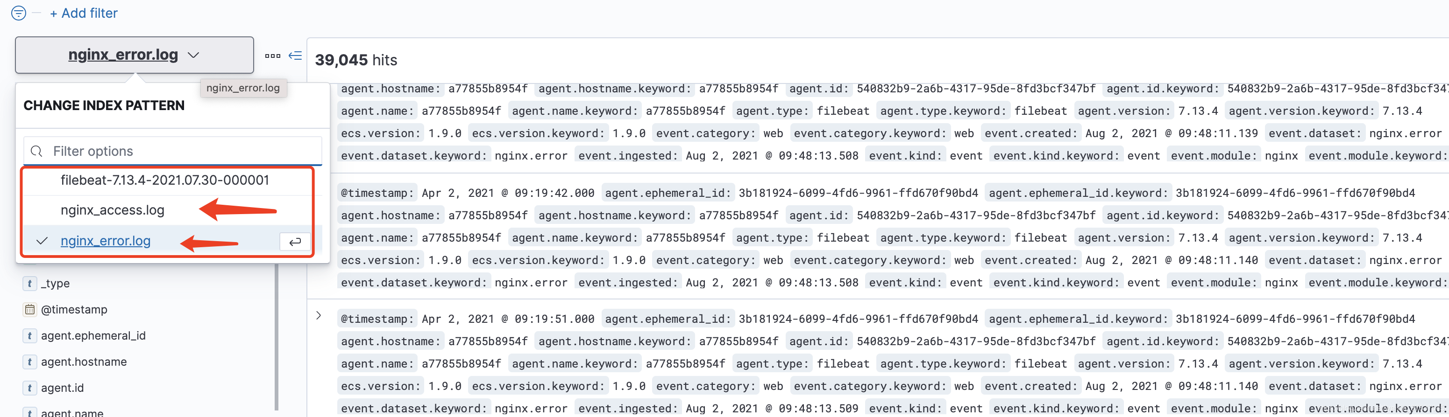Click the CHANGE INDEX PATTERN heading
Screen dimensions: 1449x417
pos(104,106)
